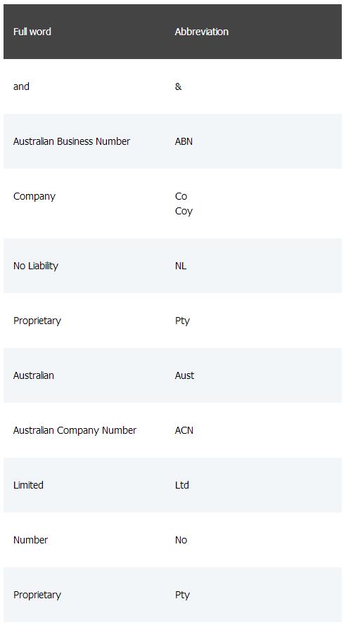Select "Australian Business Number" text
Screen dimensions: 346x632
coord(72,141)
